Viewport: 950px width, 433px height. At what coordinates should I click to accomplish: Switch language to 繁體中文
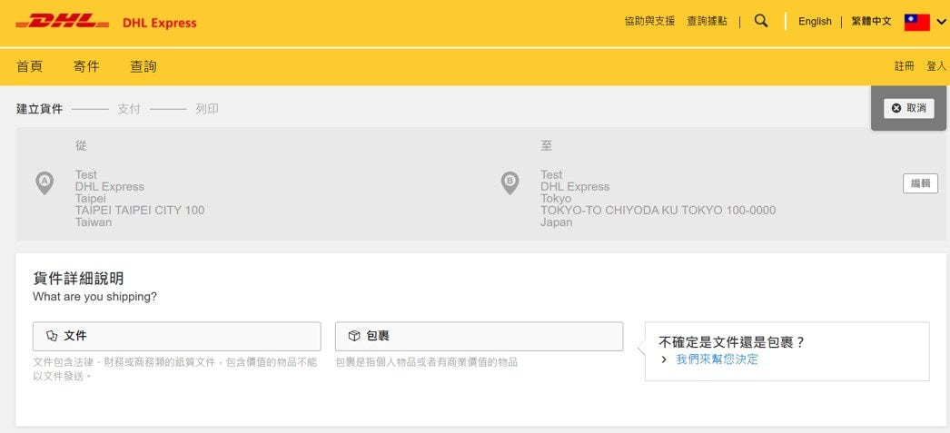click(x=871, y=21)
